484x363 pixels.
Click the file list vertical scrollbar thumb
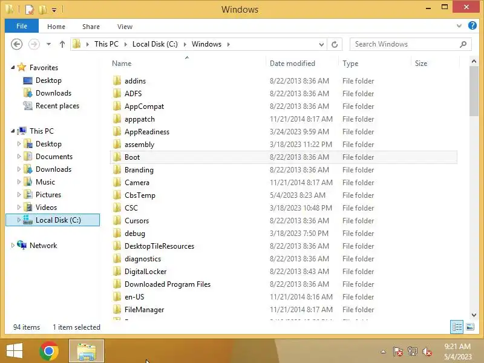pos(474,91)
